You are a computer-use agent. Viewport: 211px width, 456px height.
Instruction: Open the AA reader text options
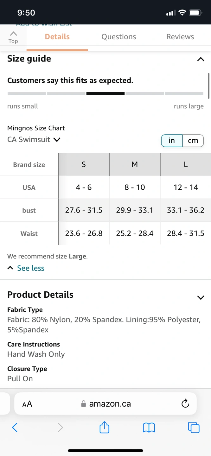point(27,404)
